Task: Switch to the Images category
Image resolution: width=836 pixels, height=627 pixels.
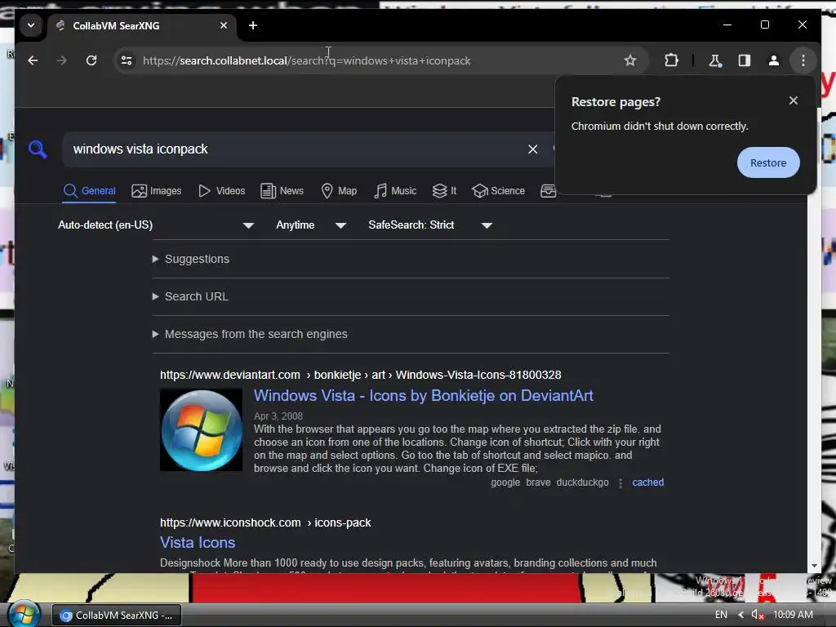Action: pos(157,191)
